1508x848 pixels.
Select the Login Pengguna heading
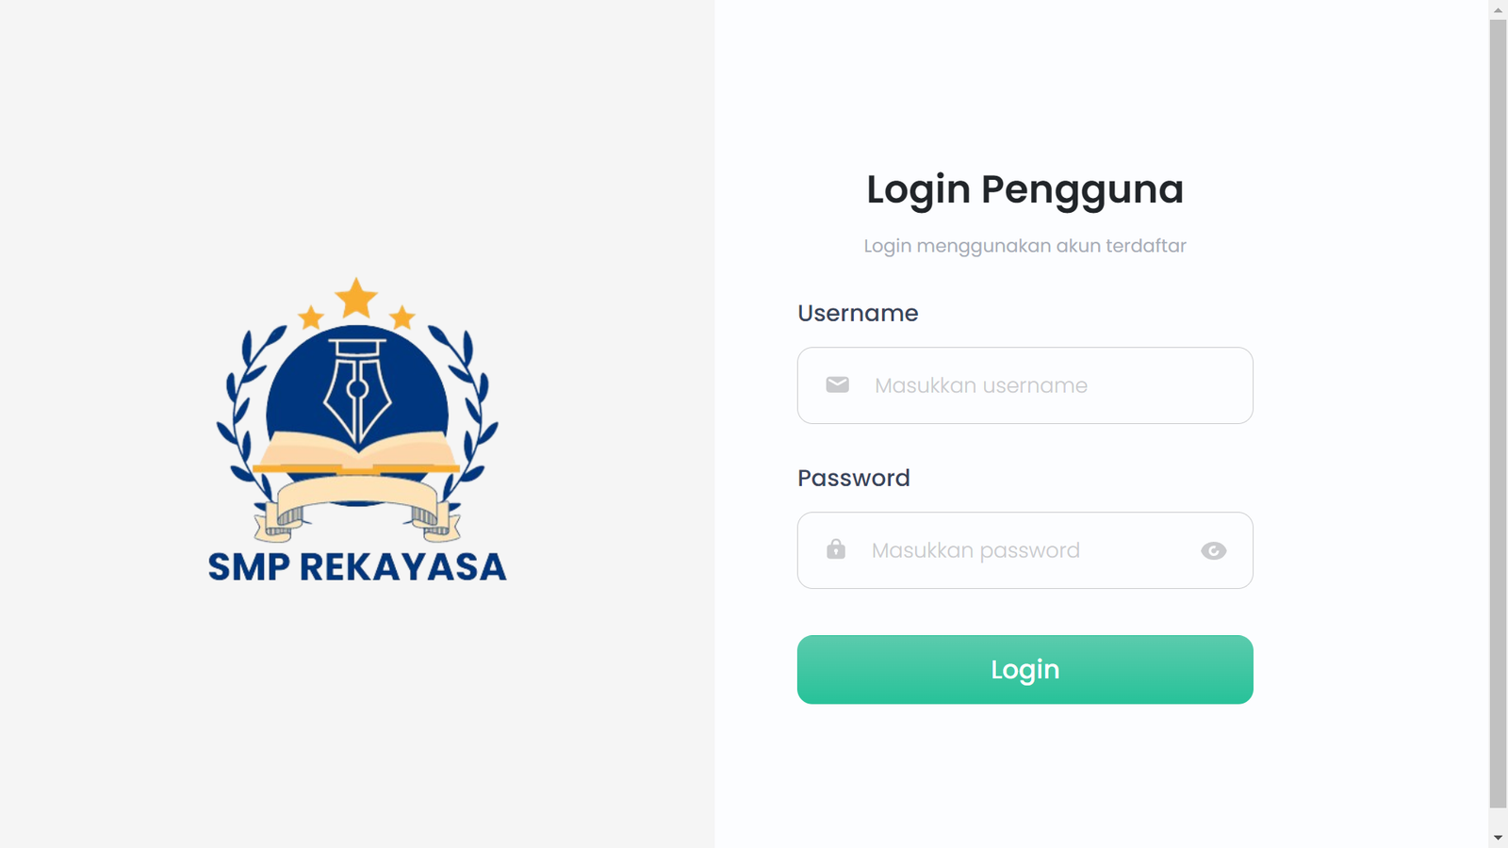click(1024, 189)
